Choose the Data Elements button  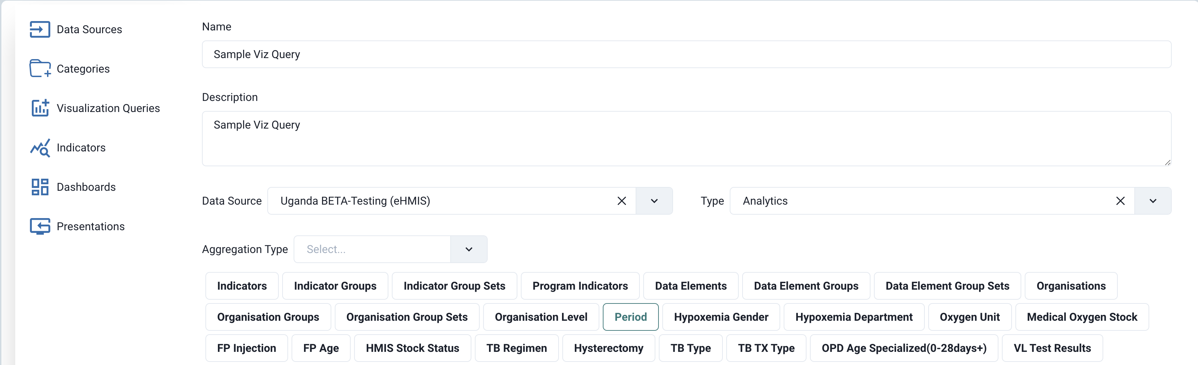(x=691, y=286)
